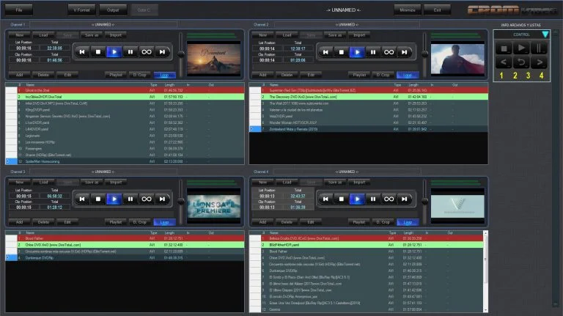Image resolution: width=563 pixels, height=316 pixels.
Task: Click Load on Channel 2
Action: tap(287, 35)
